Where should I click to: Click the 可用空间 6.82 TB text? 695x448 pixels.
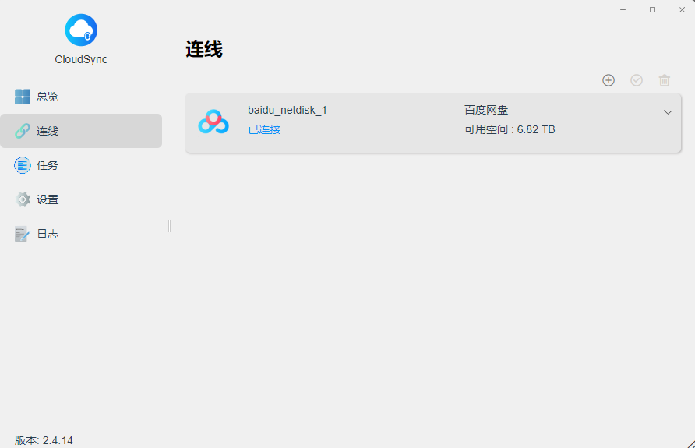click(510, 129)
